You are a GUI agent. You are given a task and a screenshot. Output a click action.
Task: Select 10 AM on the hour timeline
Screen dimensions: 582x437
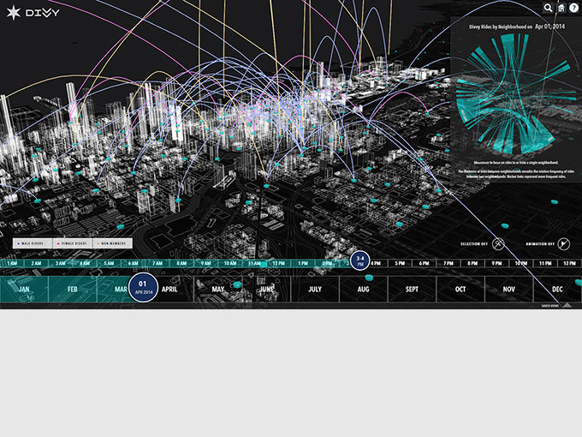point(230,263)
